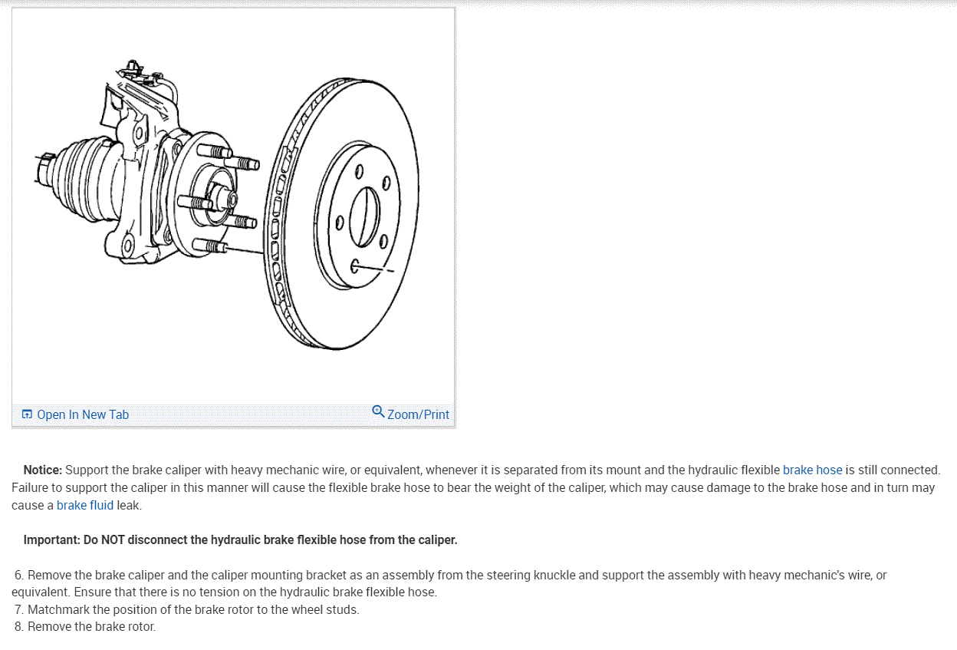Screen dimensions: 957x650
Task: Click the new-tab icon beside Open In New Tab
Action: click(27, 414)
